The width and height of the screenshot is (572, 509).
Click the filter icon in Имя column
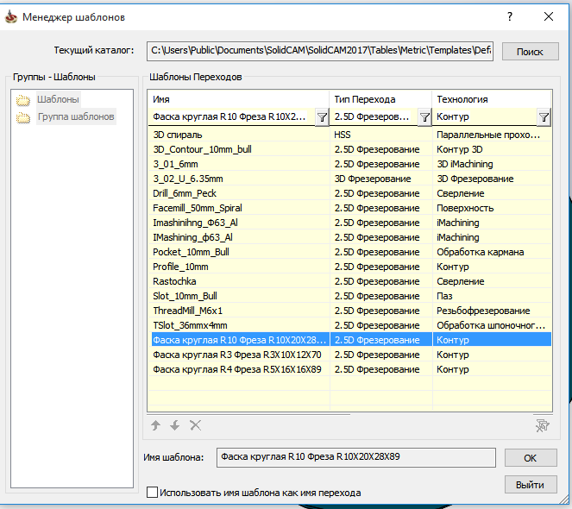[322, 117]
